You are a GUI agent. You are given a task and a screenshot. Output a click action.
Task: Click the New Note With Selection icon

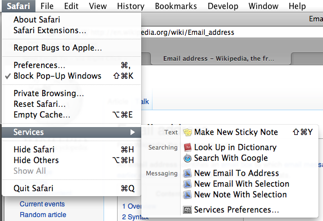pyautogui.click(x=187, y=195)
